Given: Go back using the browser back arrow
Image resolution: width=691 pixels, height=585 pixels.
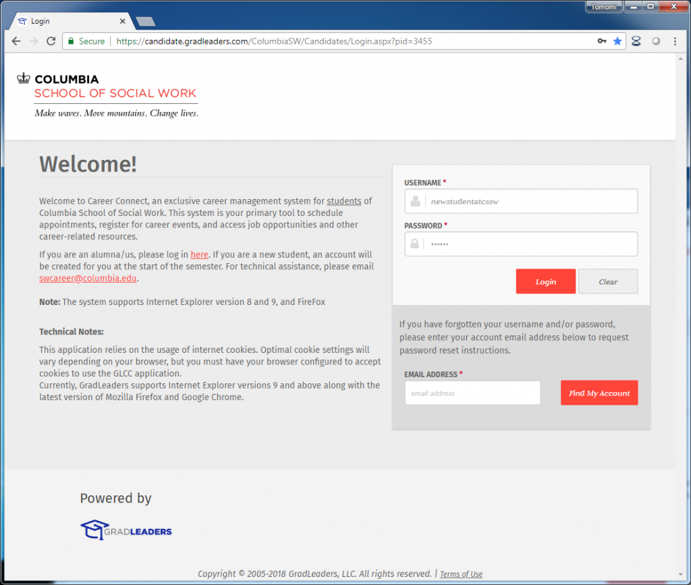Looking at the screenshot, I should (16, 41).
